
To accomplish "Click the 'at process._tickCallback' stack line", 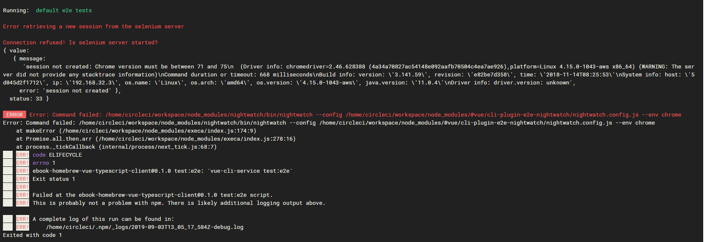I will click(116, 147).
